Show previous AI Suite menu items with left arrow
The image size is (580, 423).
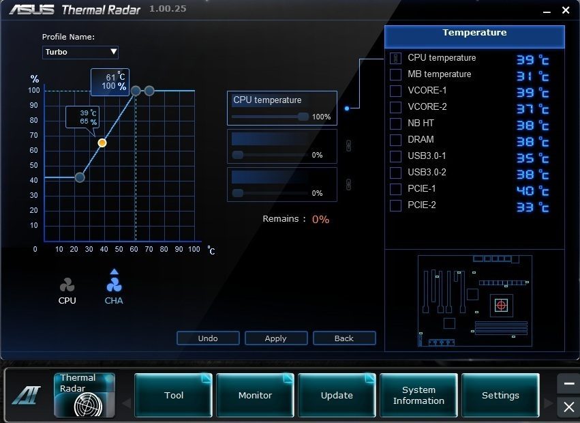(127, 403)
